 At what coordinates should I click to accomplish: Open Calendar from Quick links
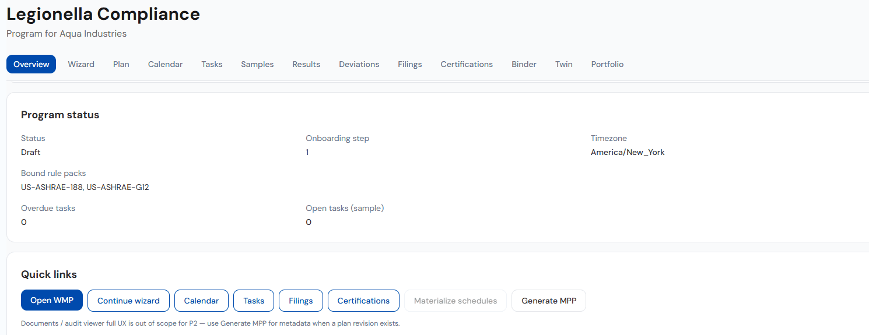[x=201, y=301]
